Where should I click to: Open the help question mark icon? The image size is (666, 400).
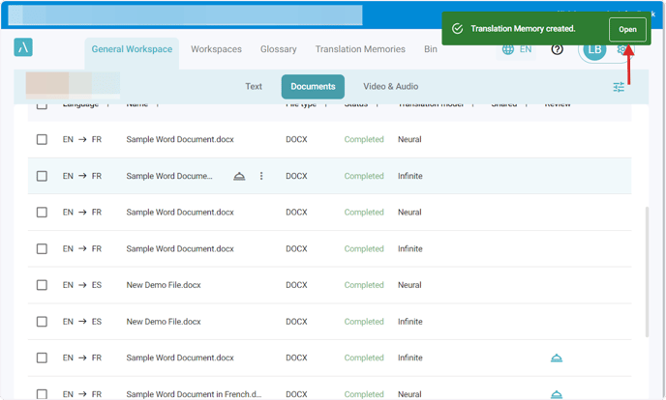pos(557,49)
